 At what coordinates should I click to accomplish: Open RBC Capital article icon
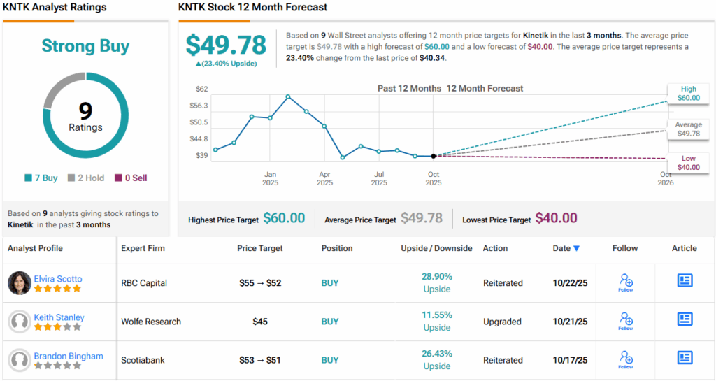tap(685, 280)
